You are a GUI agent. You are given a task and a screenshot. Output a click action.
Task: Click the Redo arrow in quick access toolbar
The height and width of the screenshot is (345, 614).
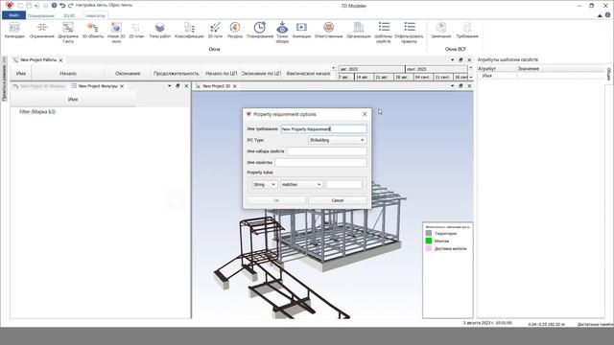[x=70, y=5]
